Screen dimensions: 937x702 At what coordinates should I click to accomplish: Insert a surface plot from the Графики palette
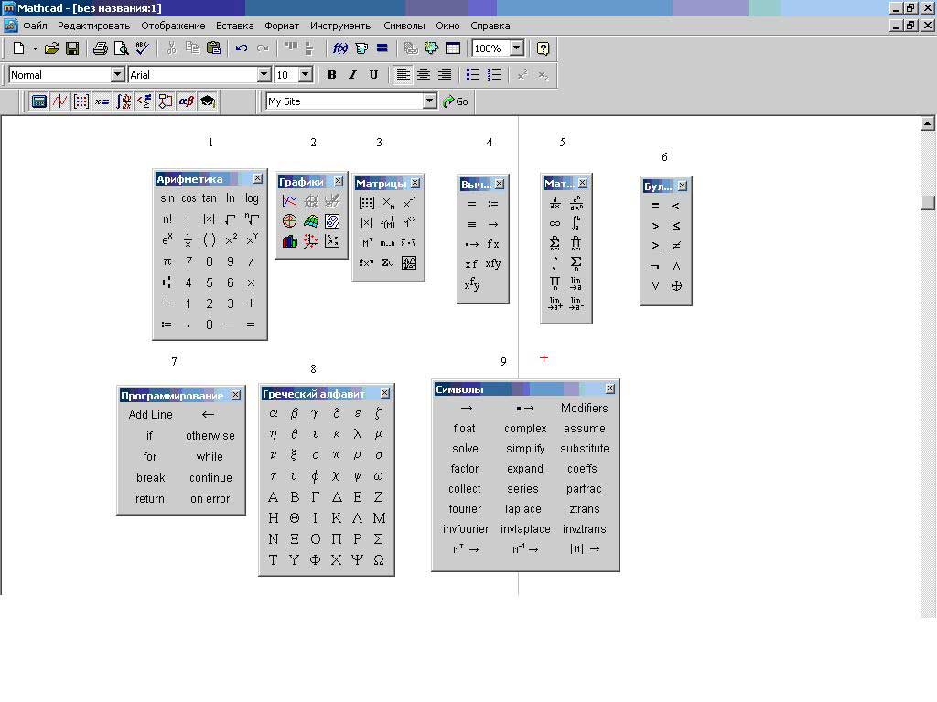point(311,221)
